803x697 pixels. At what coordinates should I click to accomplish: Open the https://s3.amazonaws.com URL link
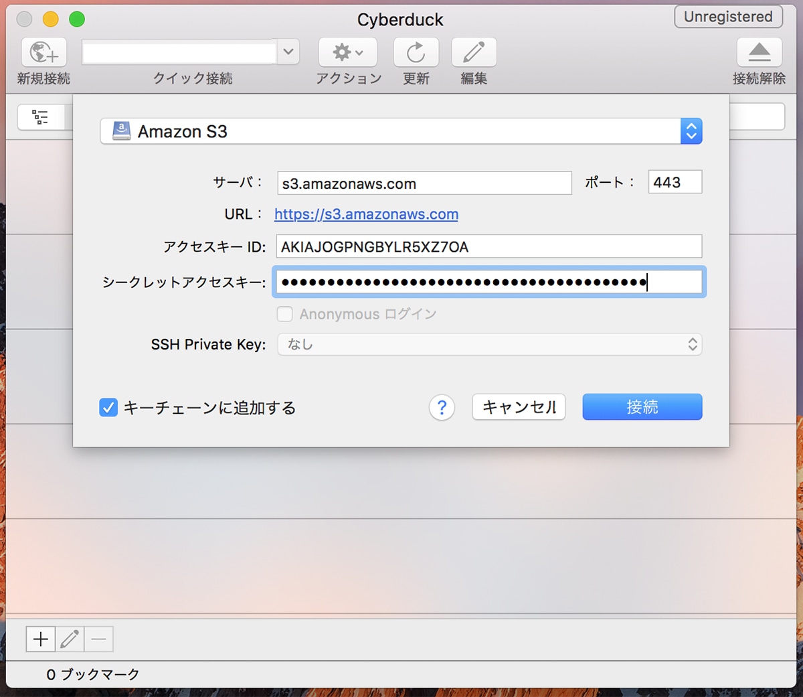click(x=366, y=214)
